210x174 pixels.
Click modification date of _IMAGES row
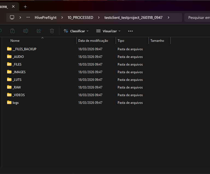tap(90, 72)
